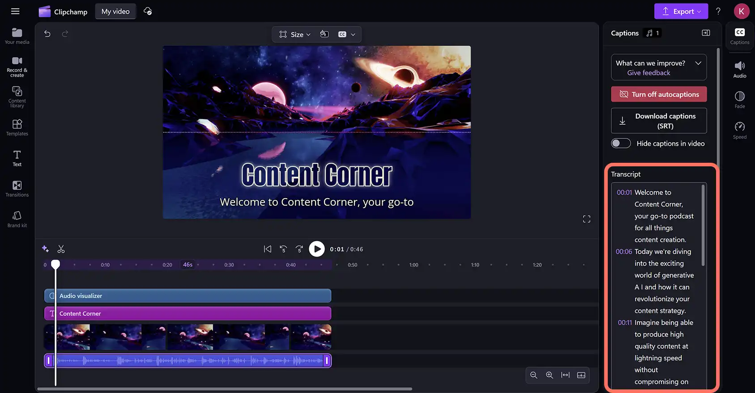This screenshot has height=393, width=755.
Task: Open the Fade tool icon
Action: tap(739, 100)
